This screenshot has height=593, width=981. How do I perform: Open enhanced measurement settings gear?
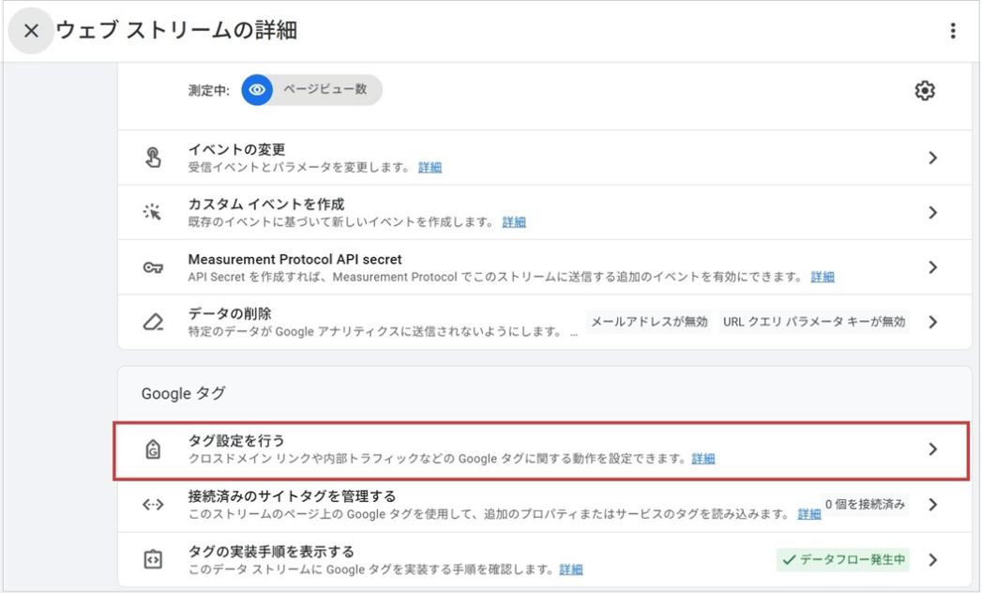click(x=925, y=91)
